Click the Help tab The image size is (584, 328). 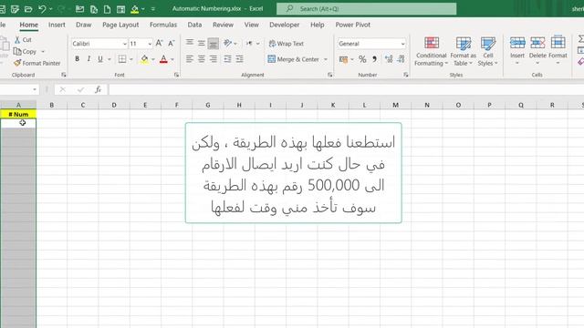(x=317, y=25)
